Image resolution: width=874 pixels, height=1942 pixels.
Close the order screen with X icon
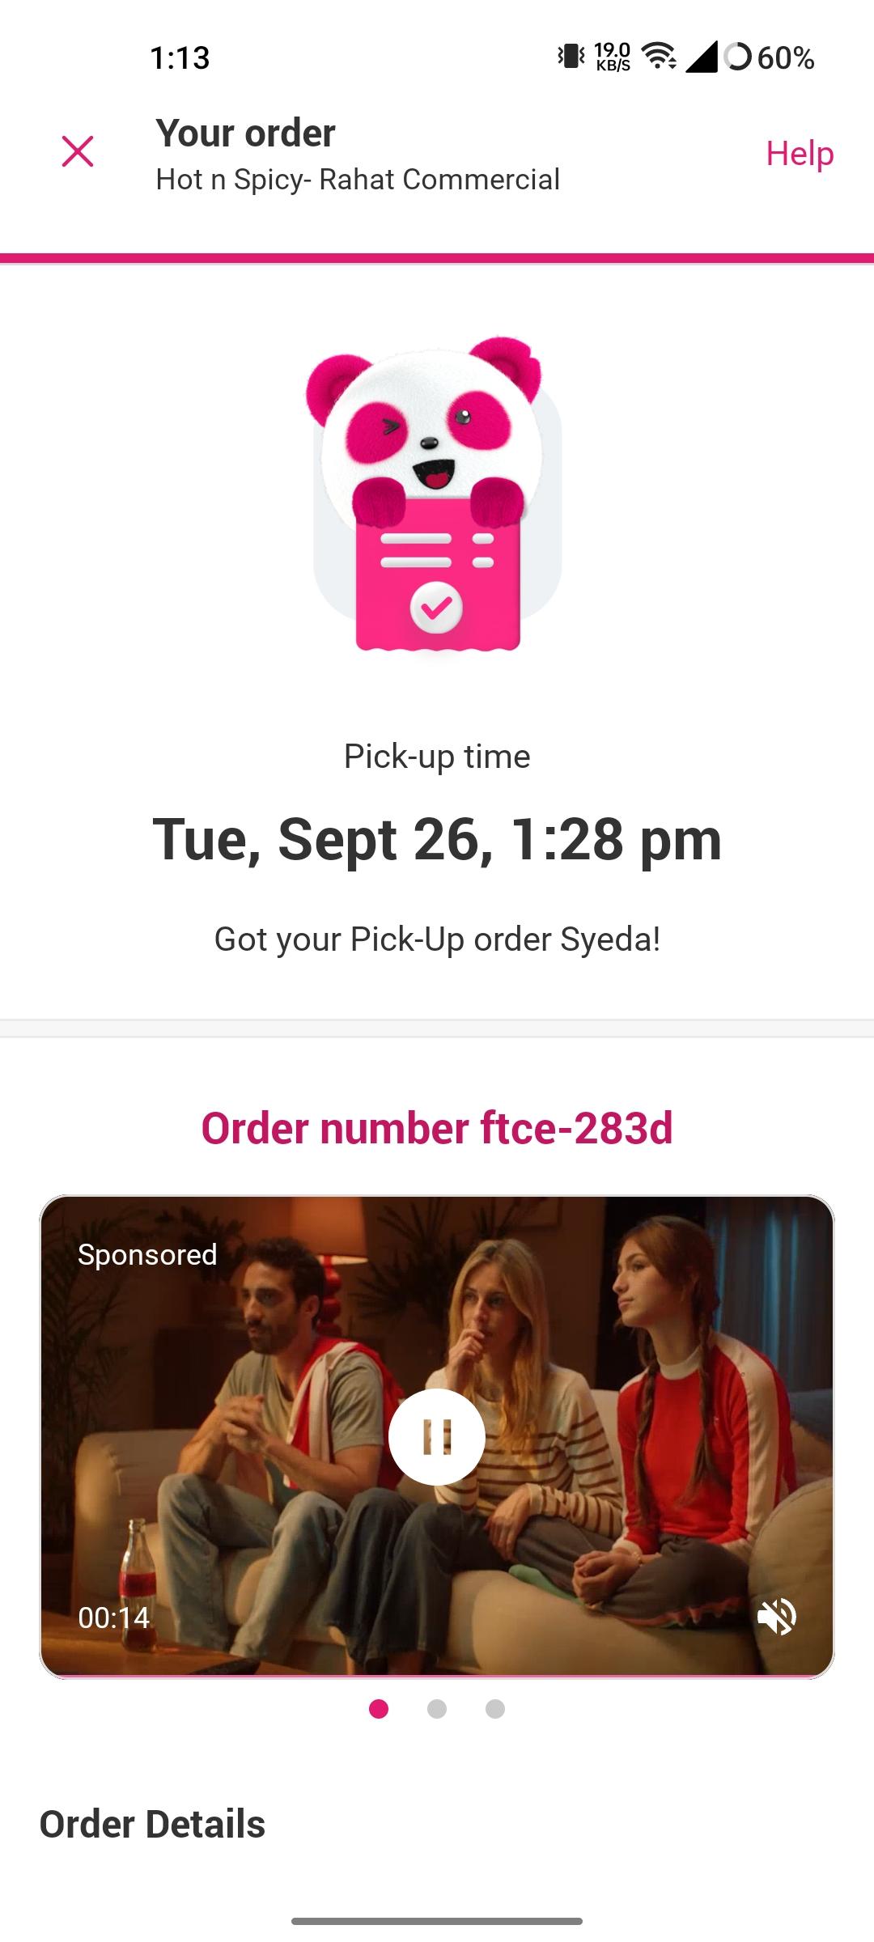tap(78, 152)
